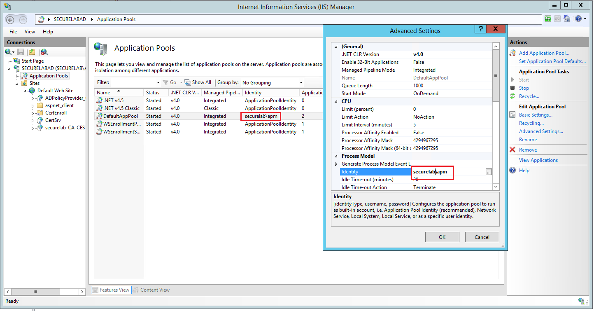The height and width of the screenshot is (311, 594).
Task: Collapse the Process Model section
Action: [x=336, y=156]
